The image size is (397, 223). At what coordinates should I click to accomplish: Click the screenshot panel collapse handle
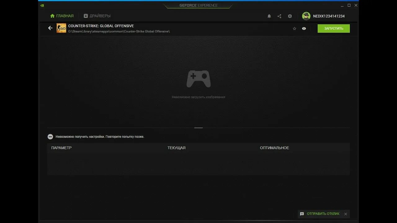point(198,128)
